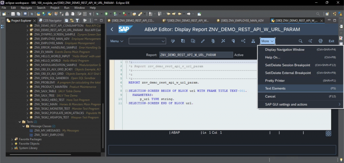
Task: Collapse the code fold at line 8
Action: click(x=126, y=91)
